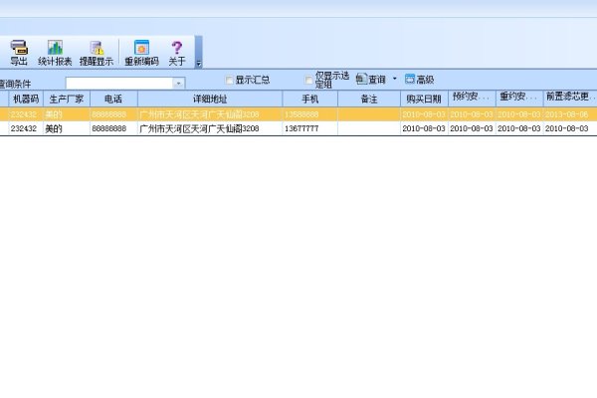This screenshot has height=398, width=597.
Task: Sort by 机器码 column header
Action: (26, 99)
